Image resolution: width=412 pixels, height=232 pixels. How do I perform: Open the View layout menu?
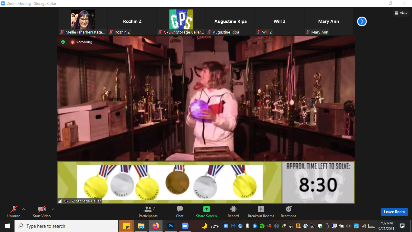point(401,13)
